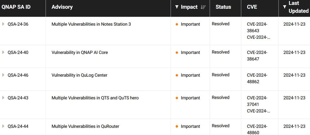Viewport: 310px width, 135px height.
Task: Click orange Important dot in QSA-24-44 row
Action: pos(177,127)
